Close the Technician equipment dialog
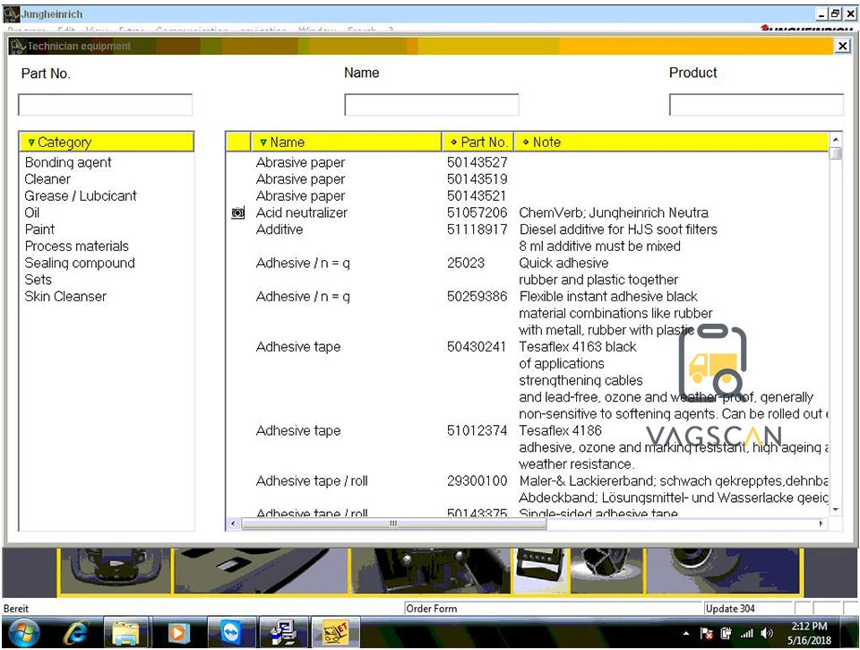860x650 pixels. [x=842, y=46]
